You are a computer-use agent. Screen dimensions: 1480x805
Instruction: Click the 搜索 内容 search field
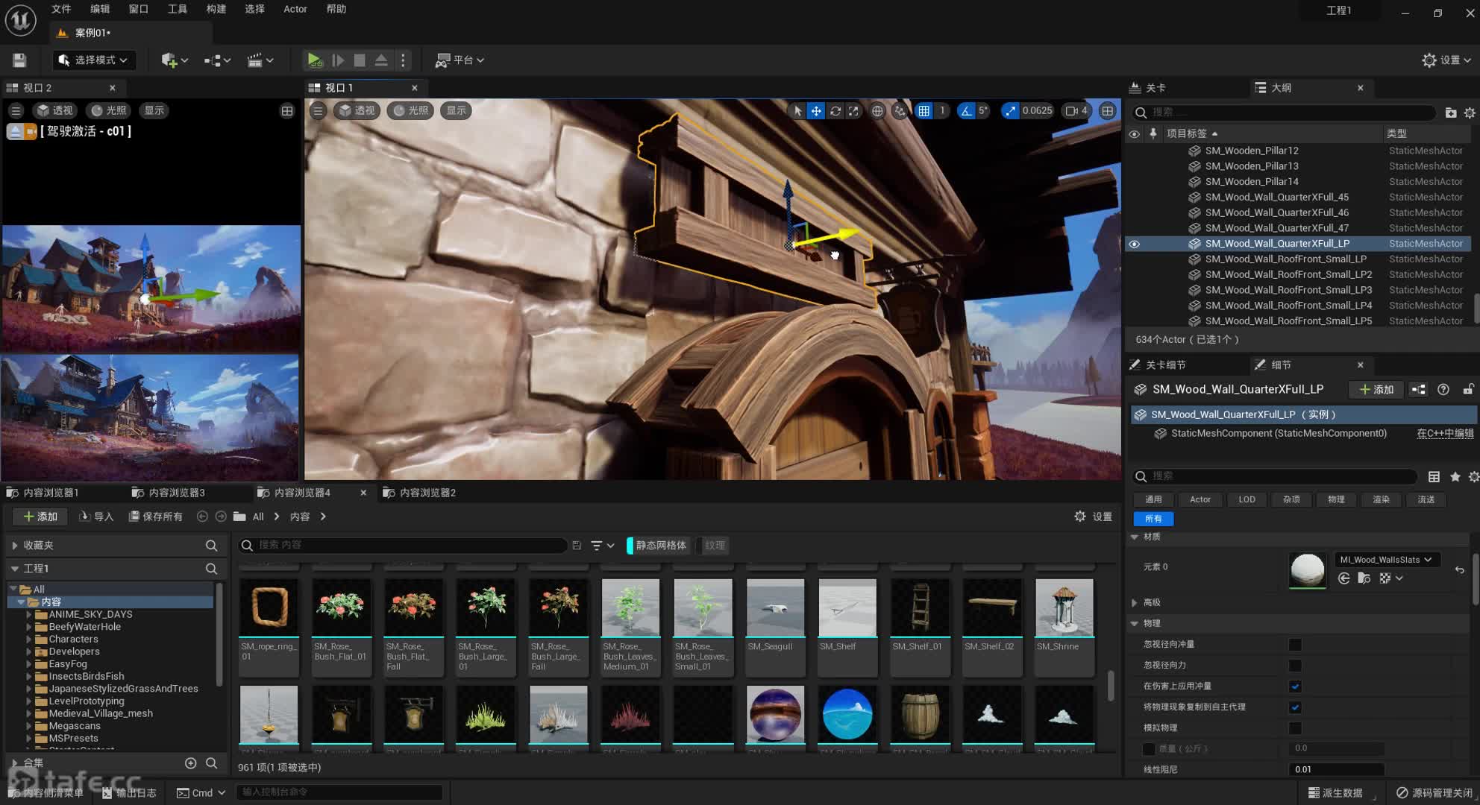(x=403, y=546)
